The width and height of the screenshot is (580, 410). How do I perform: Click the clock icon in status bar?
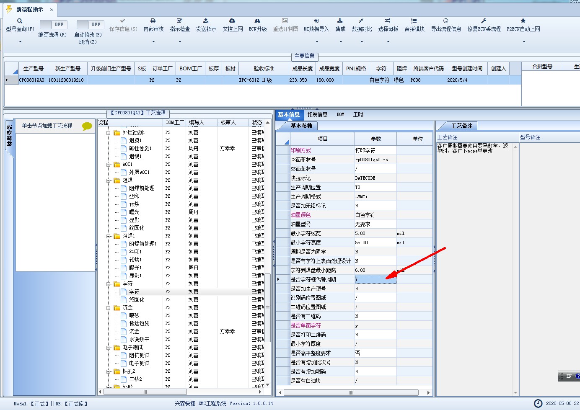[538, 403]
